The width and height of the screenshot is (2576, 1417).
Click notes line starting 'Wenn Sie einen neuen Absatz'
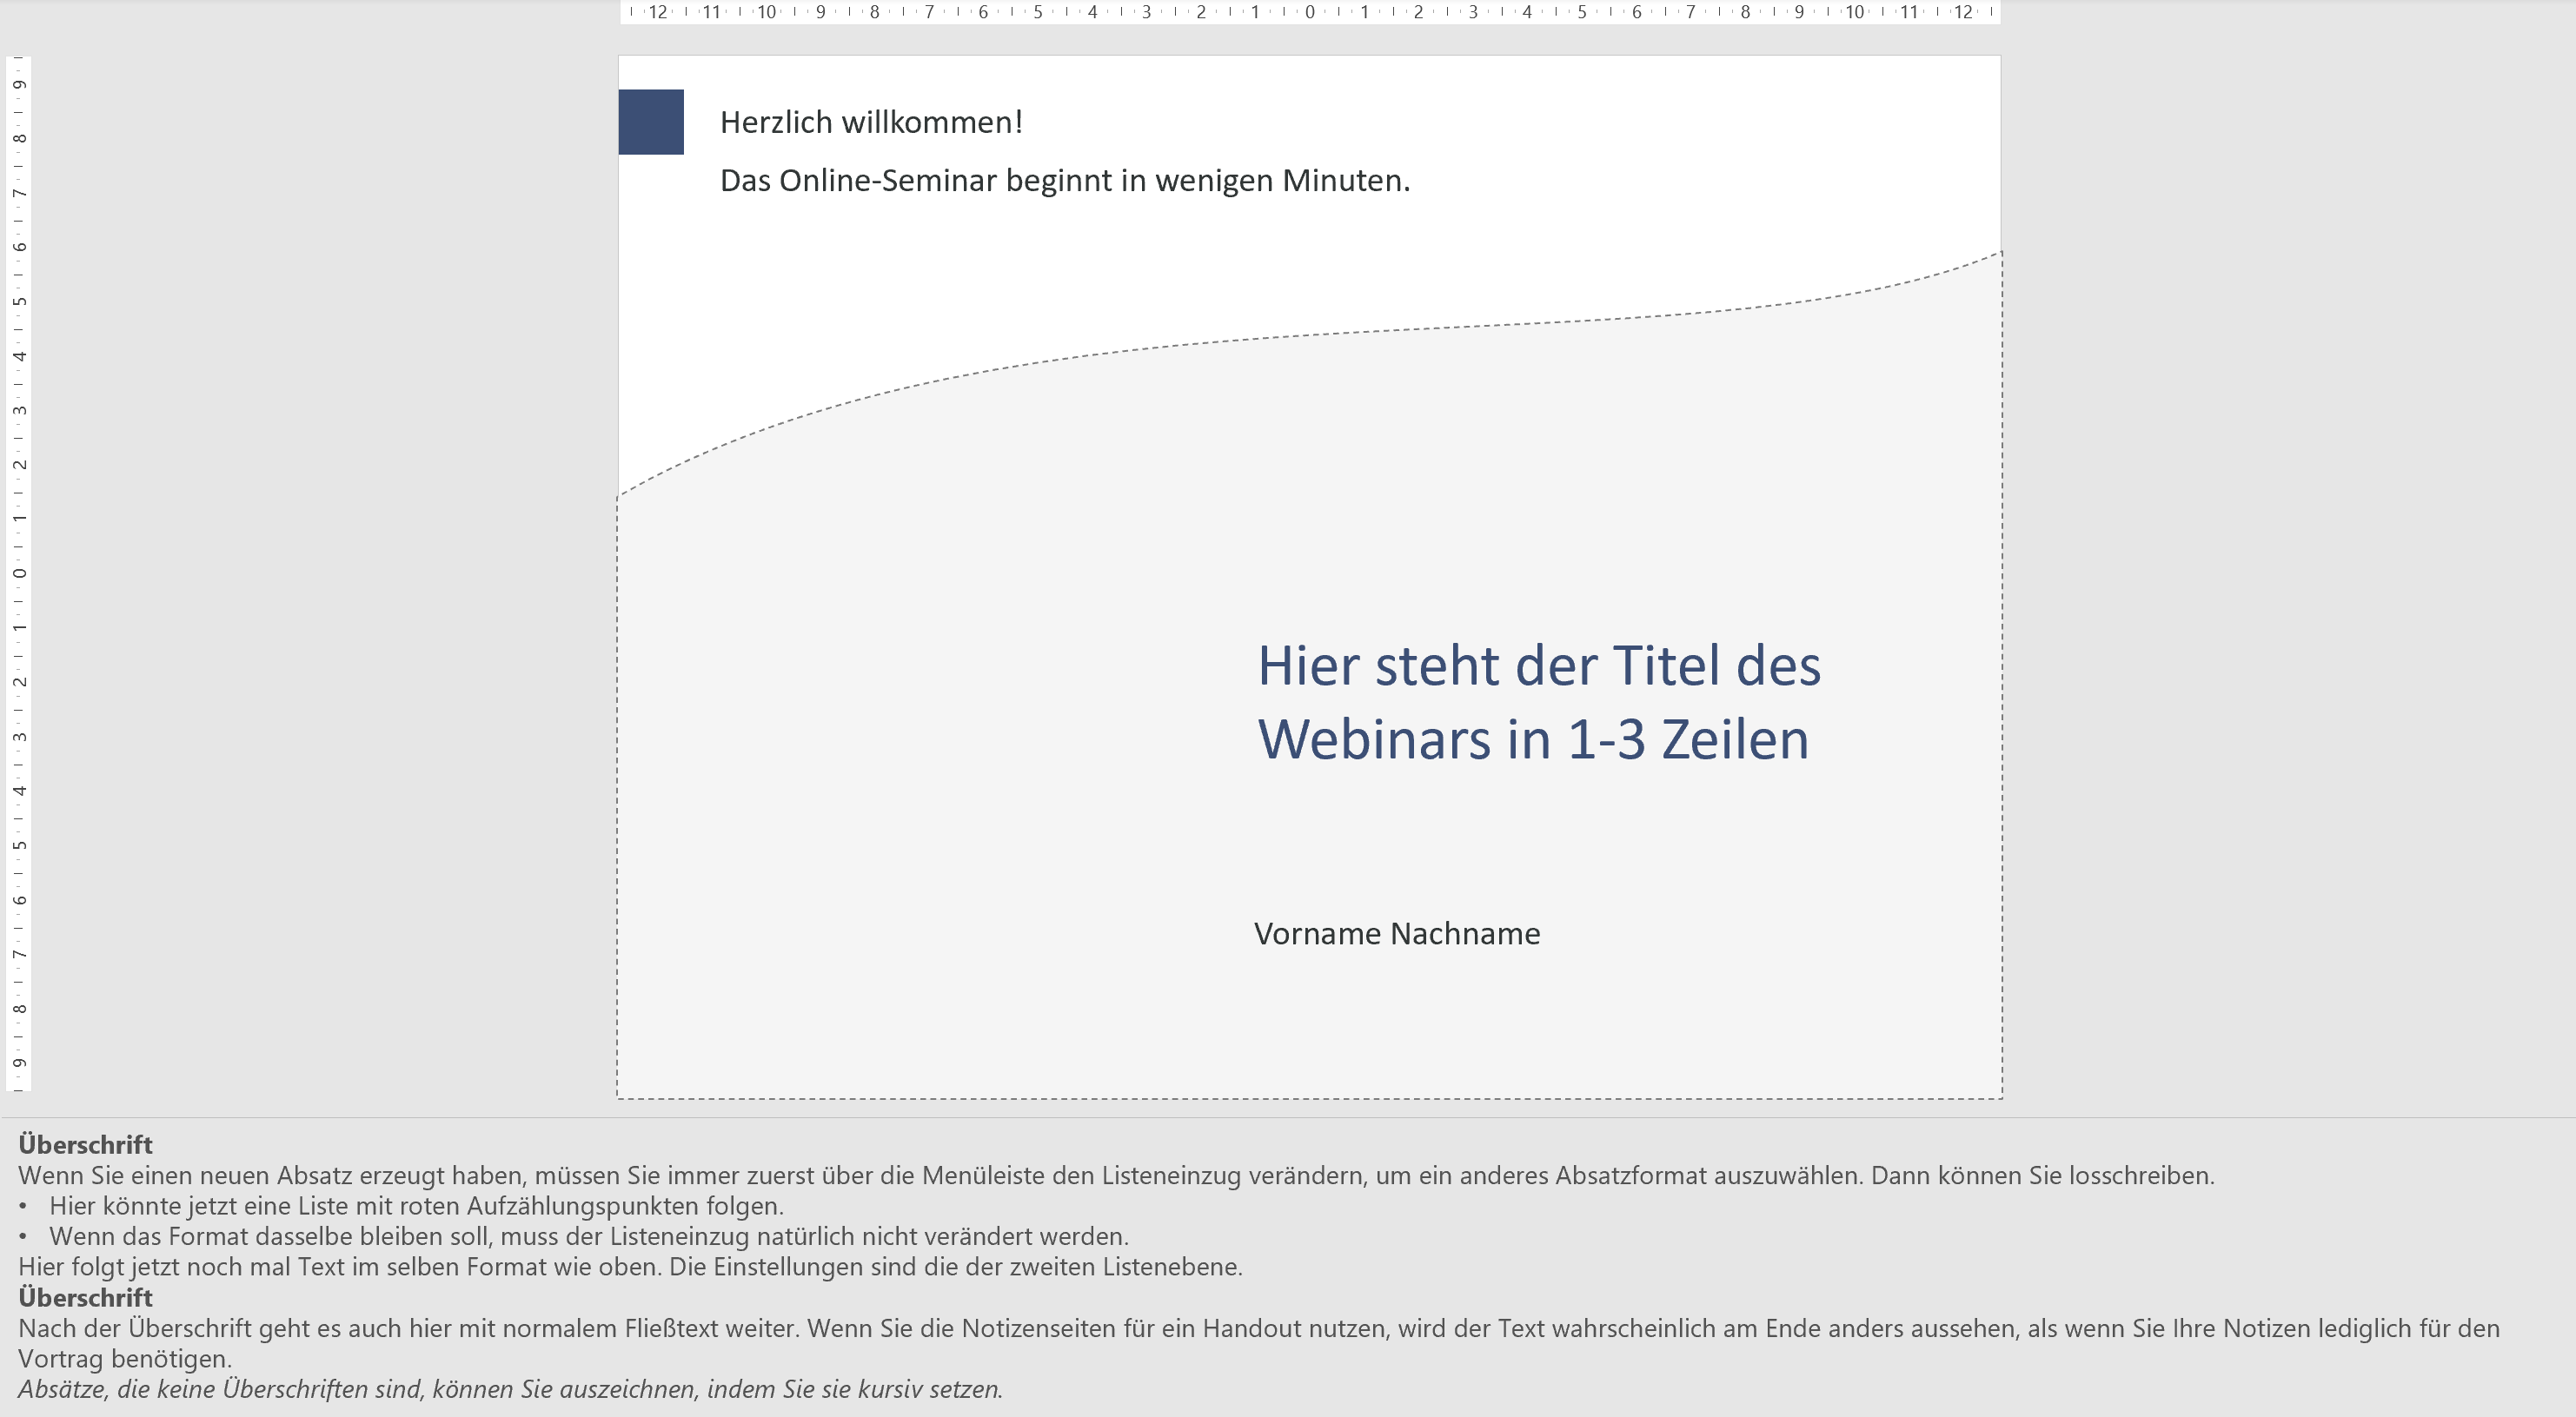tap(1116, 1175)
